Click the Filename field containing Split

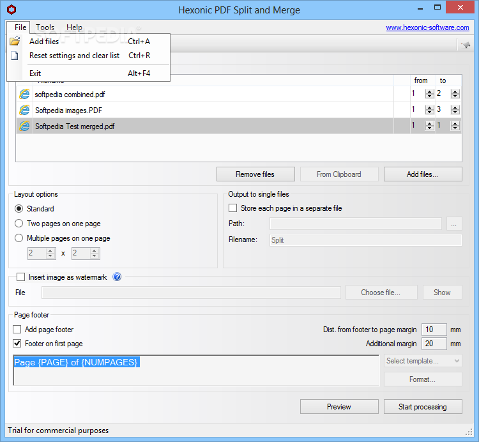(x=366, y=240)
